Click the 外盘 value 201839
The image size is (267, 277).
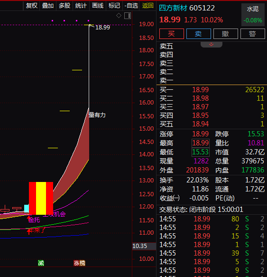point(197,170)
